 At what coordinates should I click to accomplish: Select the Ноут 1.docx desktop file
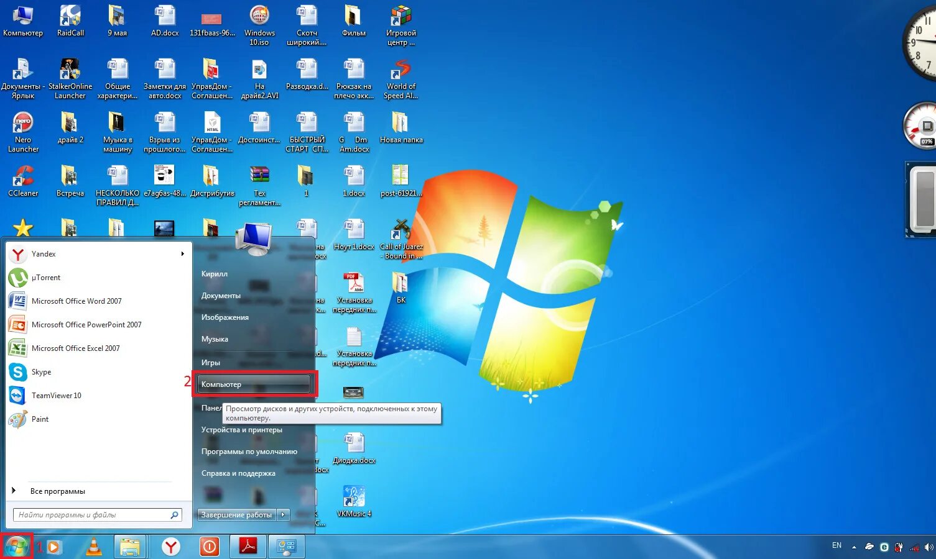[354, 235]
